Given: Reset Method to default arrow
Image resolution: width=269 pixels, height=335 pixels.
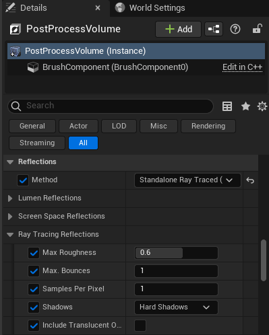Looking at the screenshot, I should tap(250, 180).
